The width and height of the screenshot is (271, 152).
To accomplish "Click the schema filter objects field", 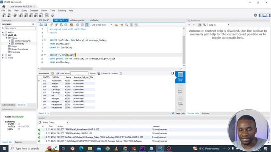I will [x=20, y=28].
